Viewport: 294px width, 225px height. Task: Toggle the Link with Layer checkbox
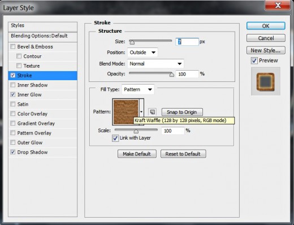coord(115,138)
